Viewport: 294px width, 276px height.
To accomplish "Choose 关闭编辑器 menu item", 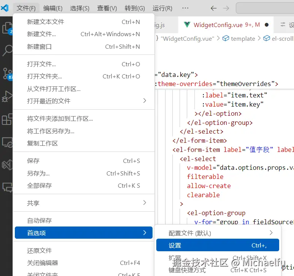I will [84, 263].
